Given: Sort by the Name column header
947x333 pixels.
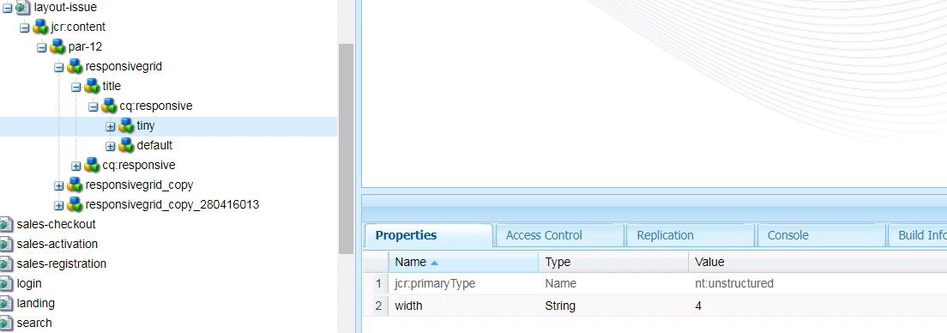Looking at the screenshot, I should pyautogui.click(x=463, y=263).
